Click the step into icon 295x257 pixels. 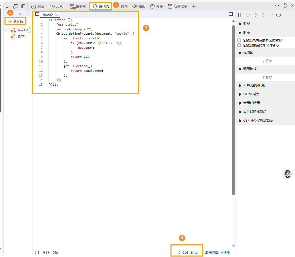(256, 15)
